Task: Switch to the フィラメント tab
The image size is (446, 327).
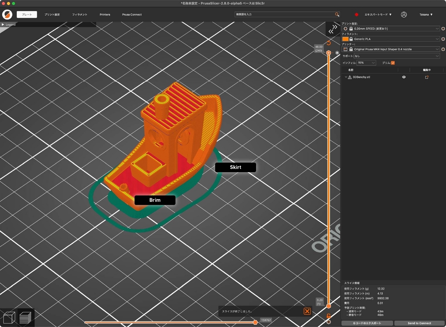Action: [x=80, y=14]
